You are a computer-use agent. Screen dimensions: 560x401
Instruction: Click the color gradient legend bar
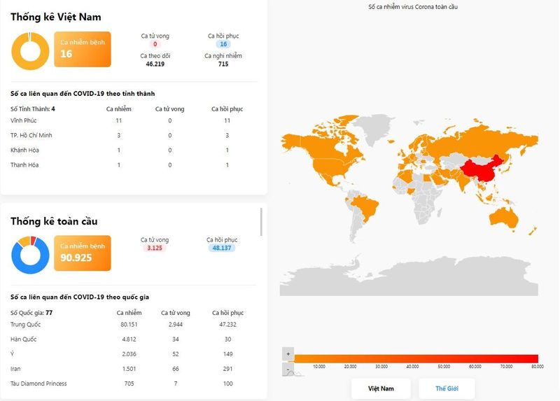(416, 358)
